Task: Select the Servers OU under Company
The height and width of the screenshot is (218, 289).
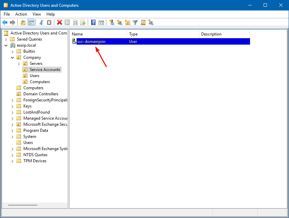Action: click(36, 64)
